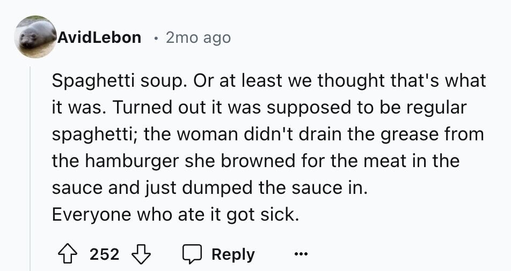Click the Reply text label
This screenshot has height=271, width=511.
tap(233, 254)
